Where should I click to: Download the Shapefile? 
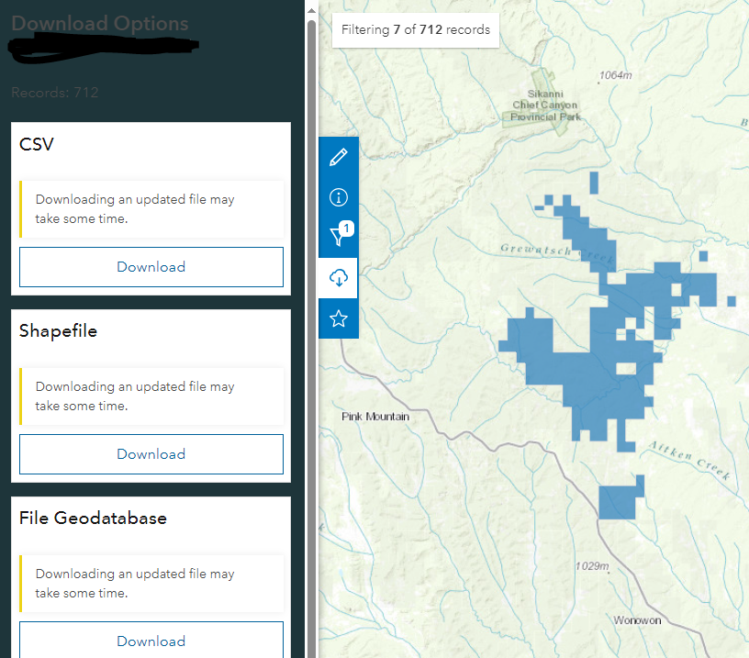click(151, 453)
